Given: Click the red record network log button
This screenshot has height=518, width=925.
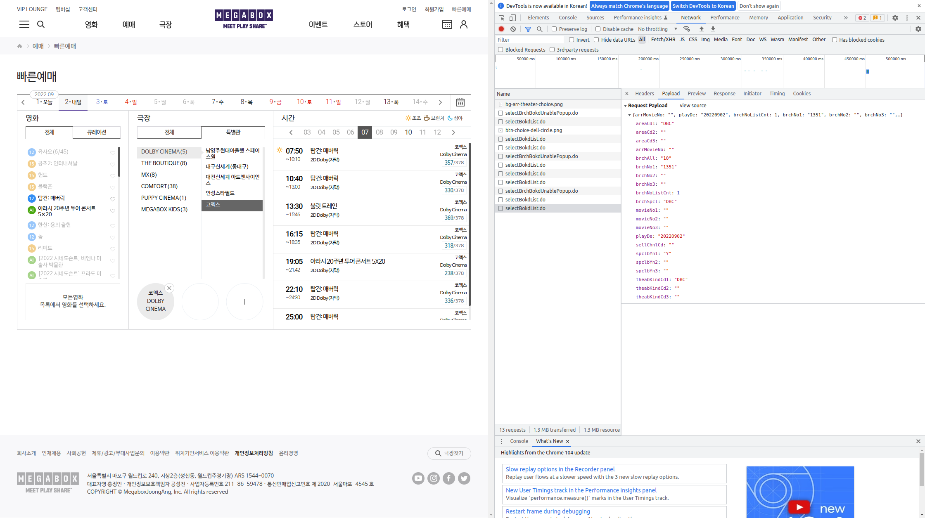Looking at the screenshot, I should (501, 29).
